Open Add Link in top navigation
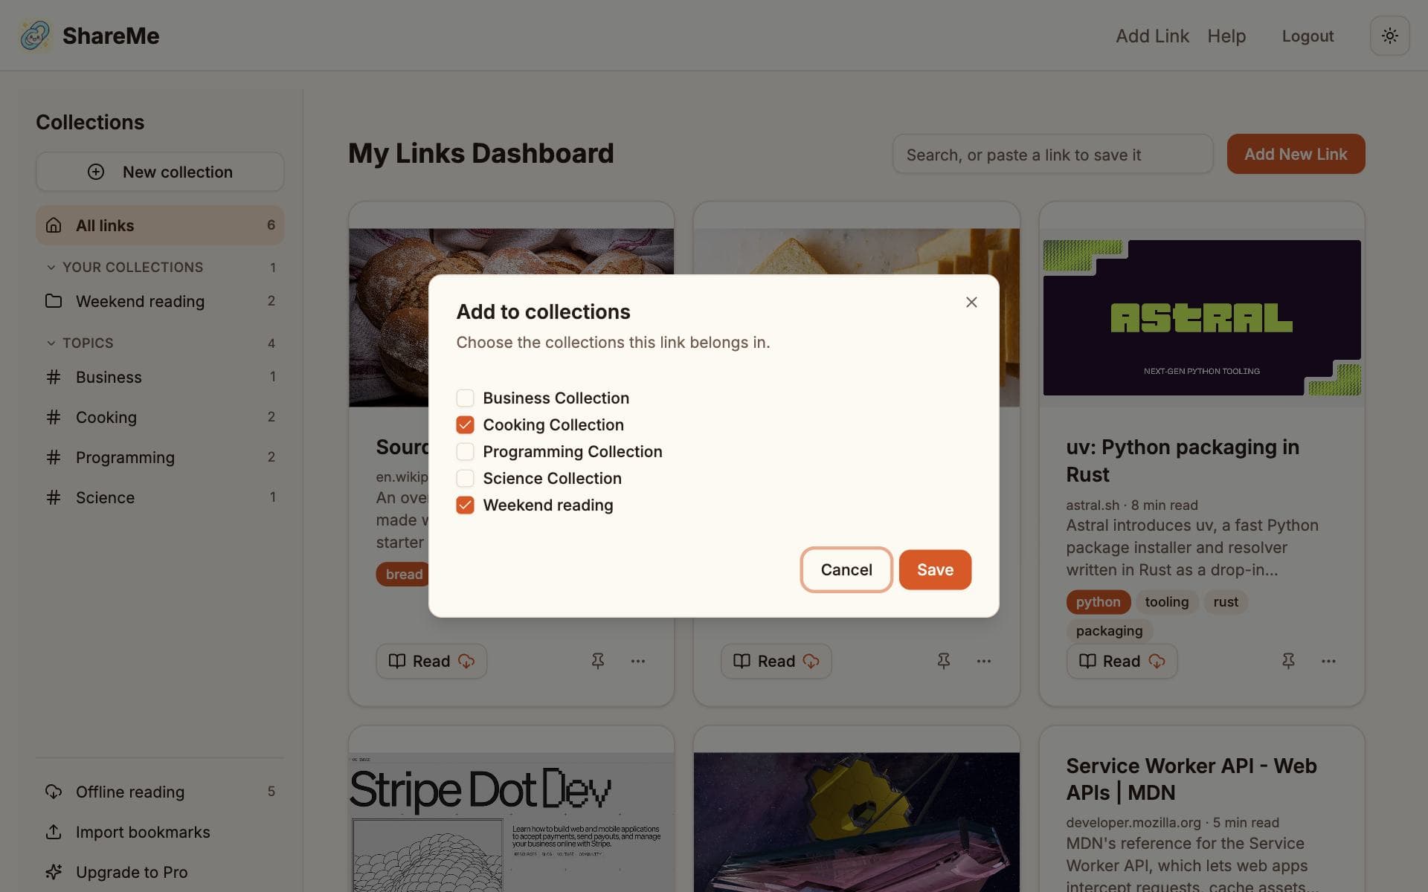The height and width of the screenshot is (892, 1428). tap(1152, 36)
